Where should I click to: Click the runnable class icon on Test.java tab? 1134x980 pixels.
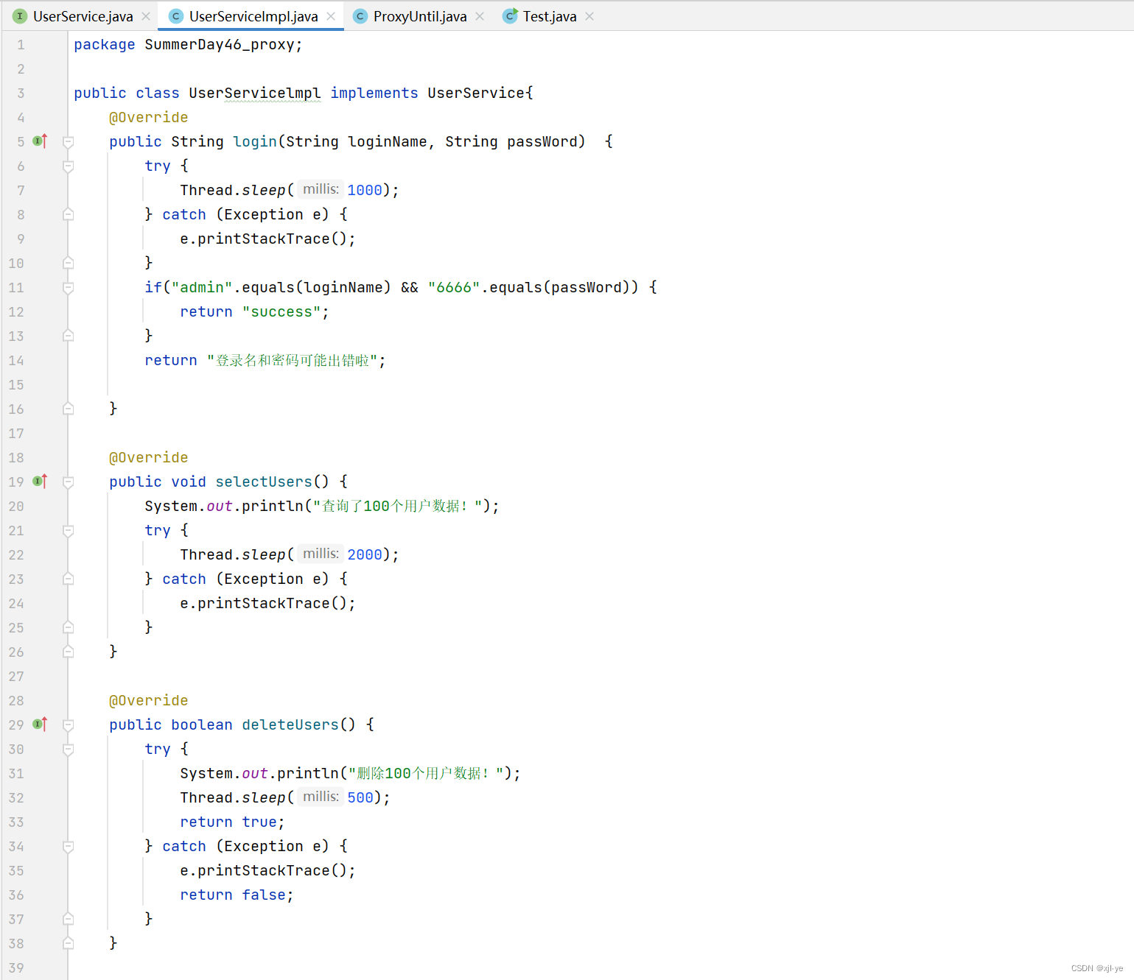(510, 16)
